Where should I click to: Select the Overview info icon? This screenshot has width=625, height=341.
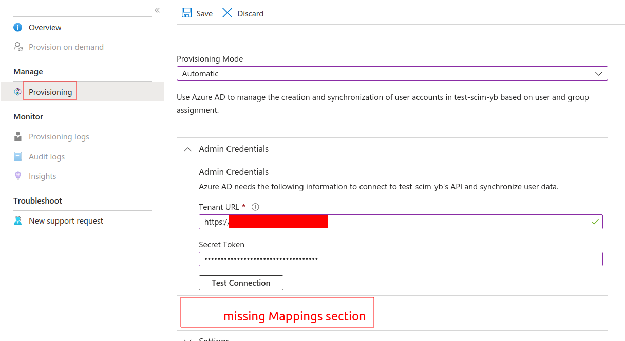point(18,27)
